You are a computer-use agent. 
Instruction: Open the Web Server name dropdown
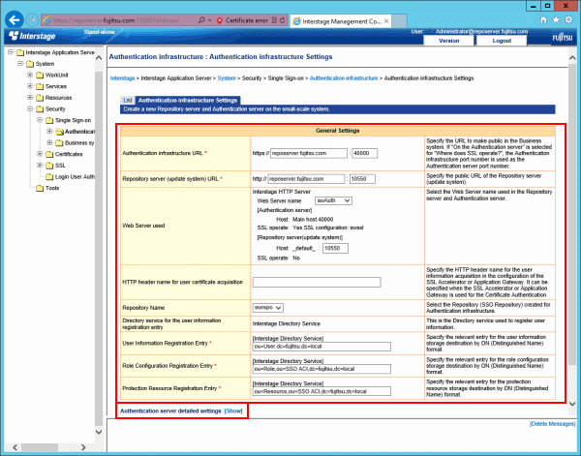(333, 200)
